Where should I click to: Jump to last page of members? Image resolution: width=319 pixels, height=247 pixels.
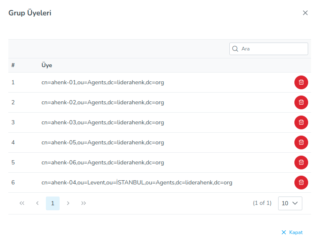click(x=83, y=203)
